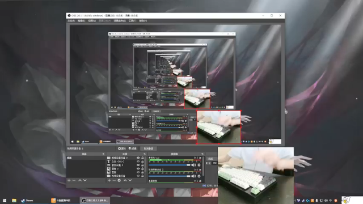
Task: Open the 工具(T) menu
Action: 132,21
